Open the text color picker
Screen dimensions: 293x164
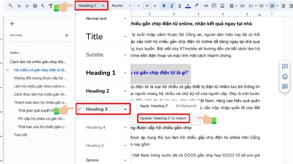coord(188,6)
